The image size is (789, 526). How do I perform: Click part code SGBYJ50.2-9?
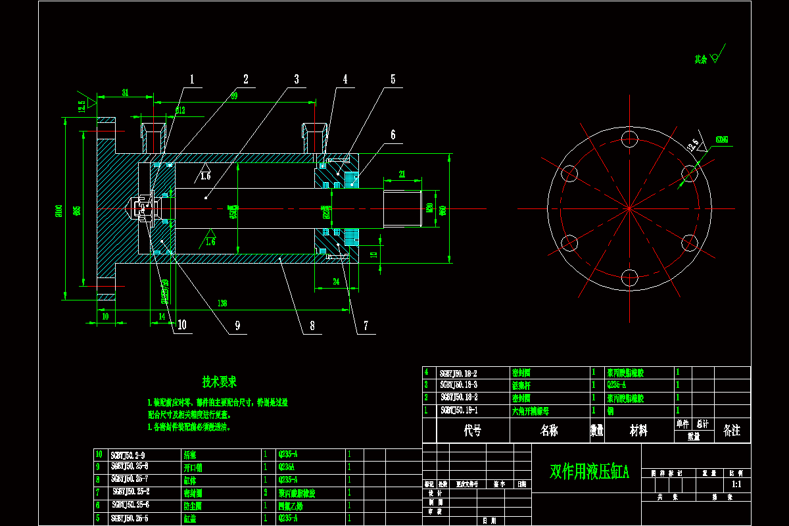point(130,454)
